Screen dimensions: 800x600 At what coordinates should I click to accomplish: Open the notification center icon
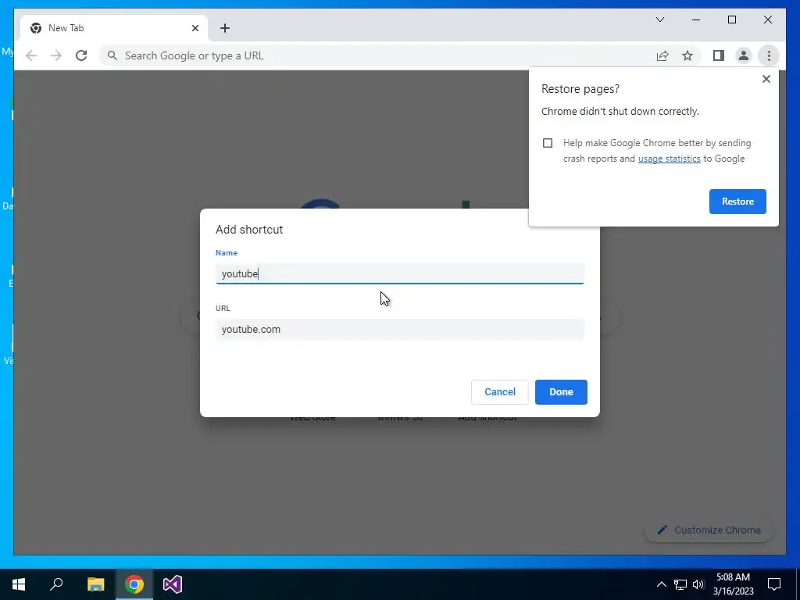pyautogui.click(x=774, y=584)
